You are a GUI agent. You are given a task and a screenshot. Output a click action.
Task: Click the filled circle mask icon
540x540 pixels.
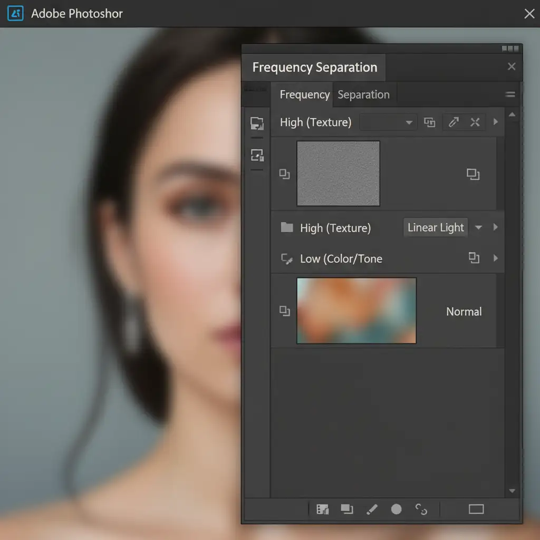pyautogui.click(x=396, y=509)
